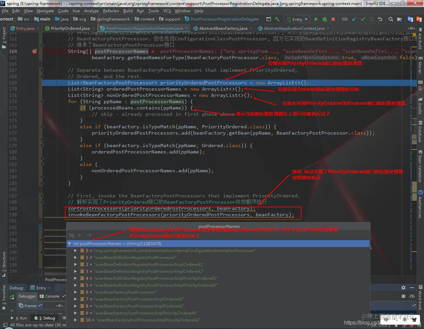Open Debug panel settings gear icon
The image size is (424, 329).
point(403,288)
